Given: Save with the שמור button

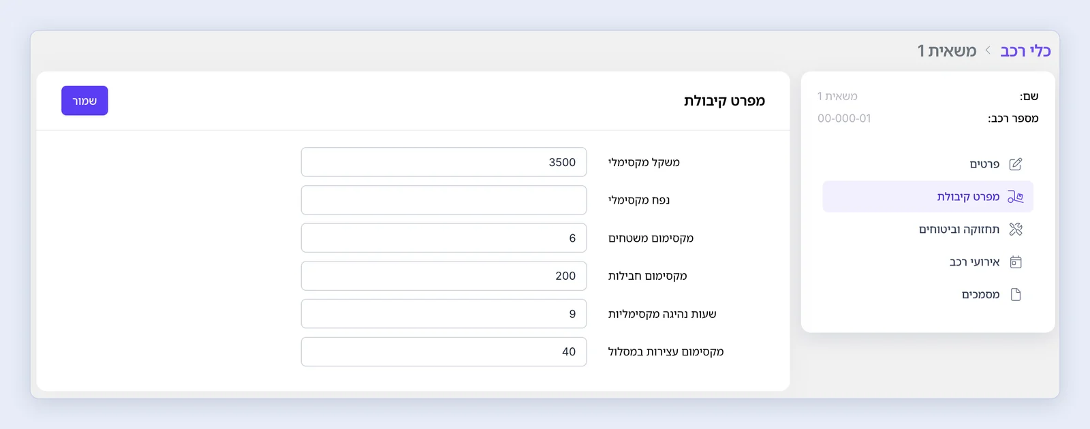Looking at the screenshot, I should click(x=84, y=101).
